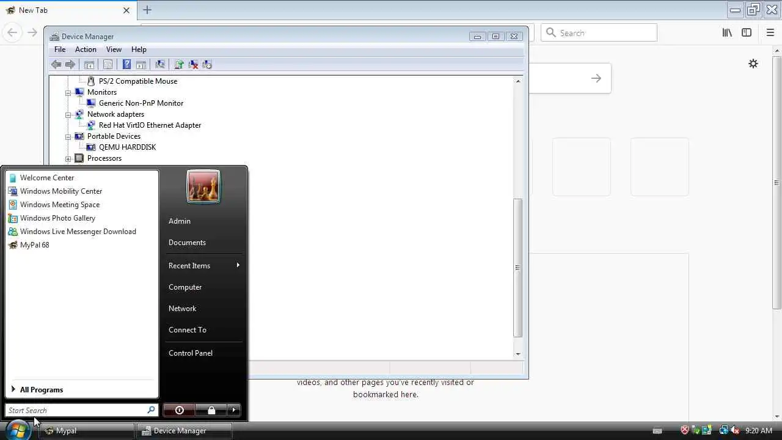782x440 pixels.
Task: Open Windows Photo Gallery
Action: tap(82, 218)
